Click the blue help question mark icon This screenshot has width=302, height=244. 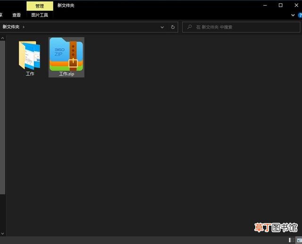[x=300, y=15]
